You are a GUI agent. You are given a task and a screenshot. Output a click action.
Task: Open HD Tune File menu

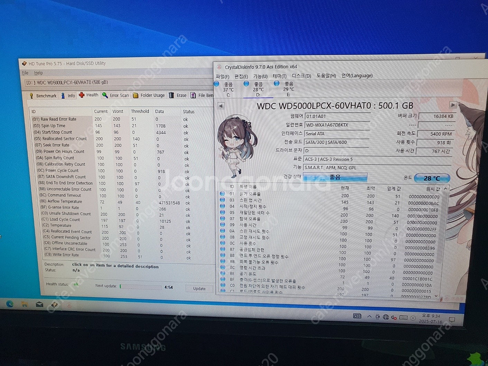point(25,73)
